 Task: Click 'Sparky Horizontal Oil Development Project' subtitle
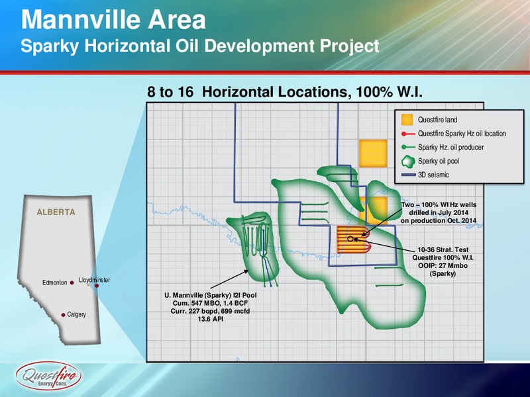[x=200, y=46]
